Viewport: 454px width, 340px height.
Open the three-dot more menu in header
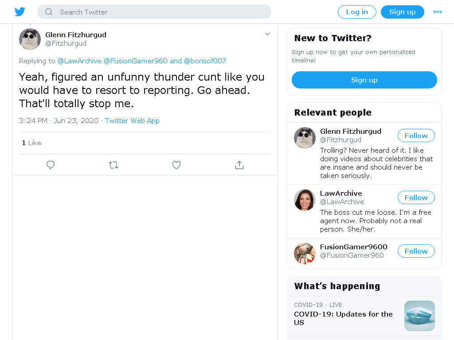[x=438, y=12]
